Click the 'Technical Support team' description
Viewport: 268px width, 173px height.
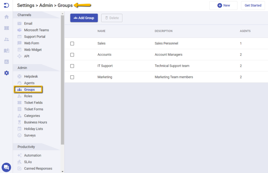pos(172,66)
